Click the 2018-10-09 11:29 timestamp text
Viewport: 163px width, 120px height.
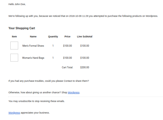click(79, 16)
